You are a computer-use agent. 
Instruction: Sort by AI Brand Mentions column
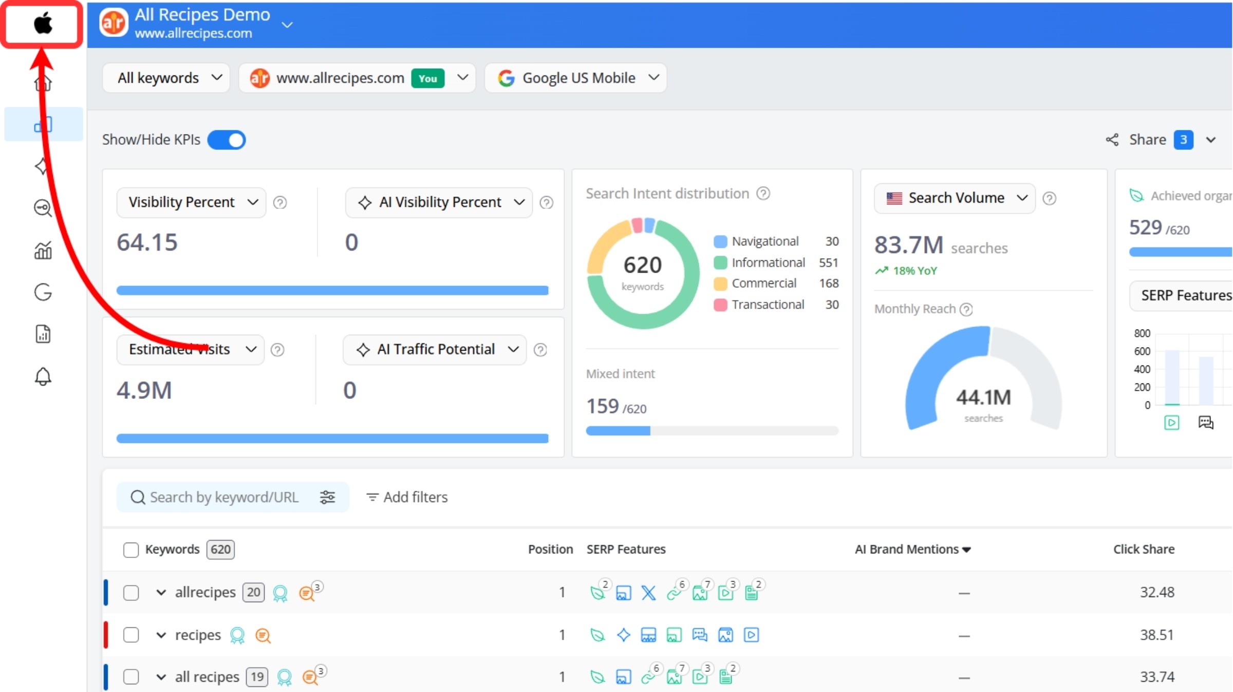tap(912, 549)
